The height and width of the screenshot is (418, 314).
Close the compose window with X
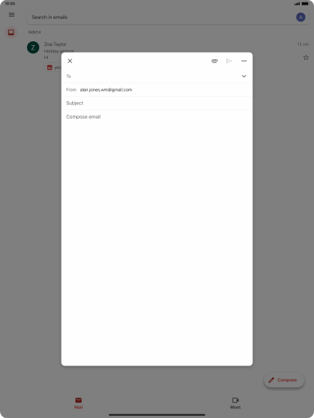[x=70, y=61]
